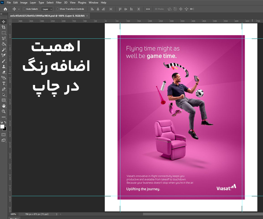Open status bar info arrow

point(57,214)
